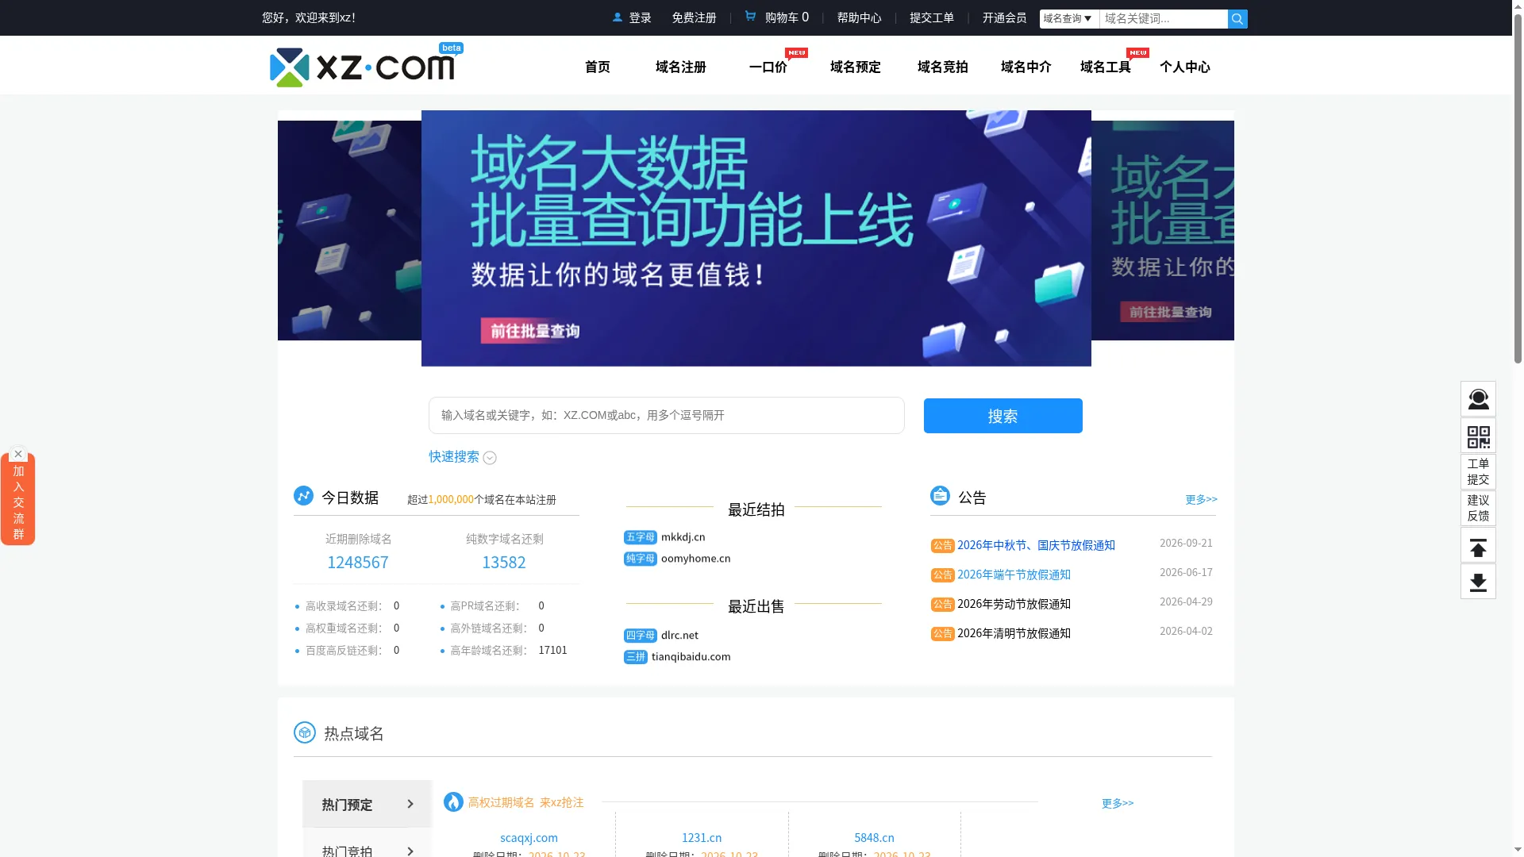Click the 四字母 tag badge
The width and height of the screenshot is (1524, 857).
[x=640, y=636]
